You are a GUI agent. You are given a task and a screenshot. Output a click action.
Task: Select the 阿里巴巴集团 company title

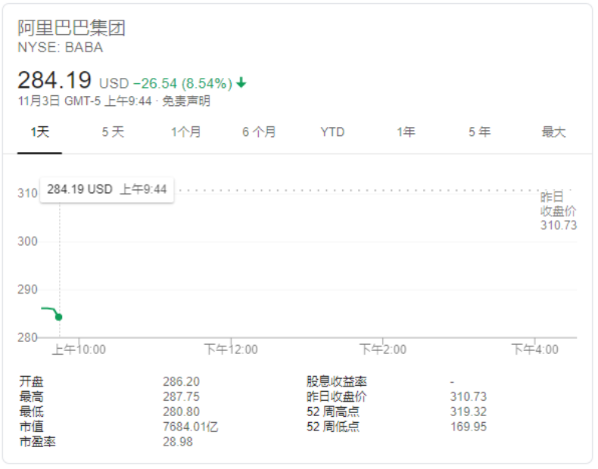(71, 28)
